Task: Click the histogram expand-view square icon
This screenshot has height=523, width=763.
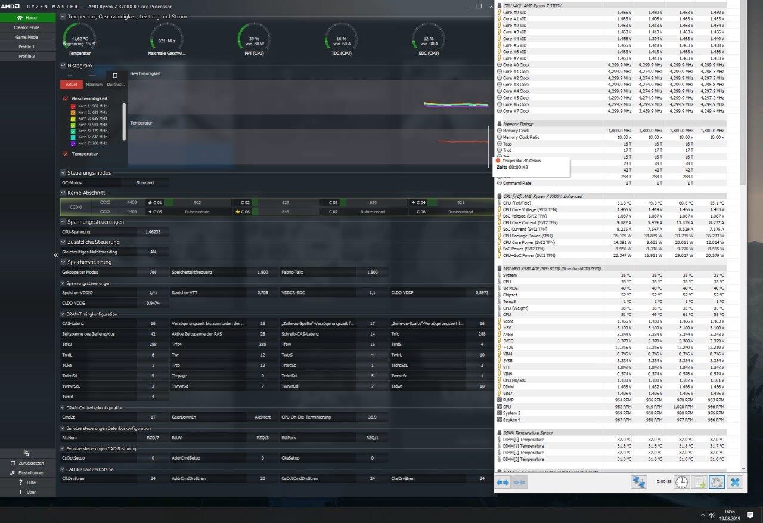Action: 115,75
